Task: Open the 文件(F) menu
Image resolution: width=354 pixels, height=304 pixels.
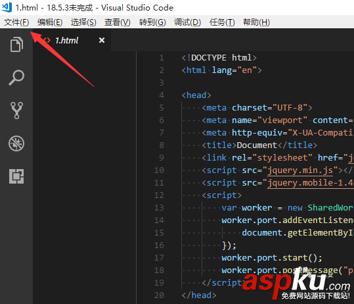Action: click(x=16, y=22)
